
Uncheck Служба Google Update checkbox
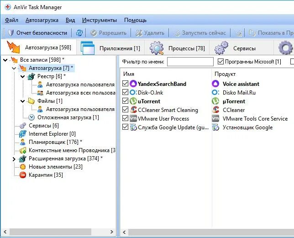click(125, 127)
